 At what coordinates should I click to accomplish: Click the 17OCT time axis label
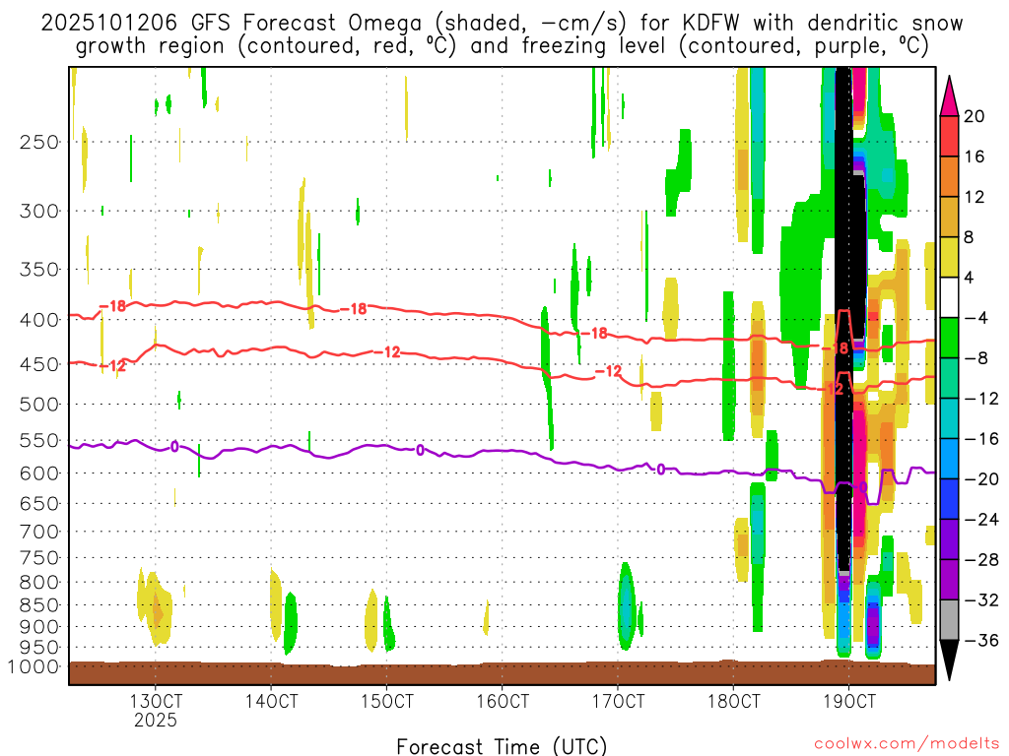[x=618, y=701]
